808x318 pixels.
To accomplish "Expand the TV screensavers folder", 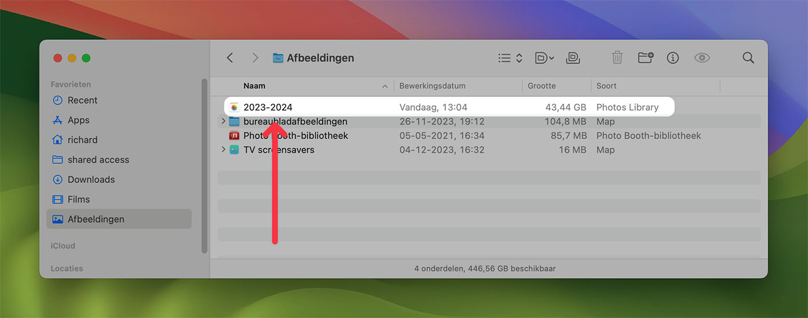I will 223,149.
